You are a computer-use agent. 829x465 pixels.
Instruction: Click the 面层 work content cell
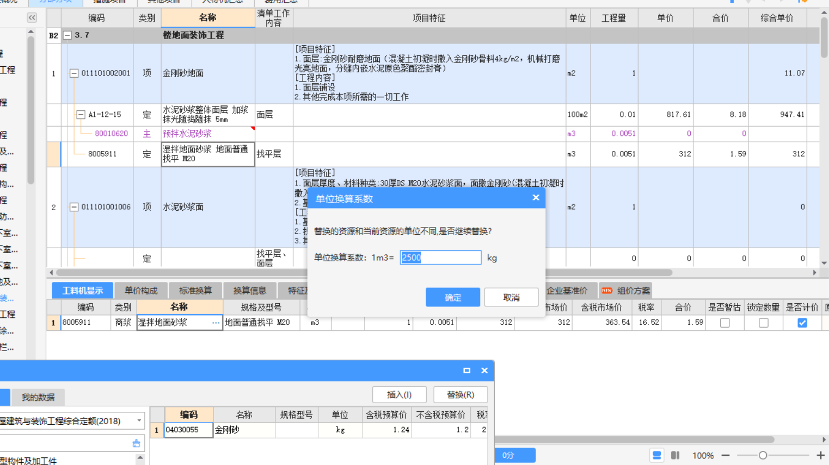274,115
